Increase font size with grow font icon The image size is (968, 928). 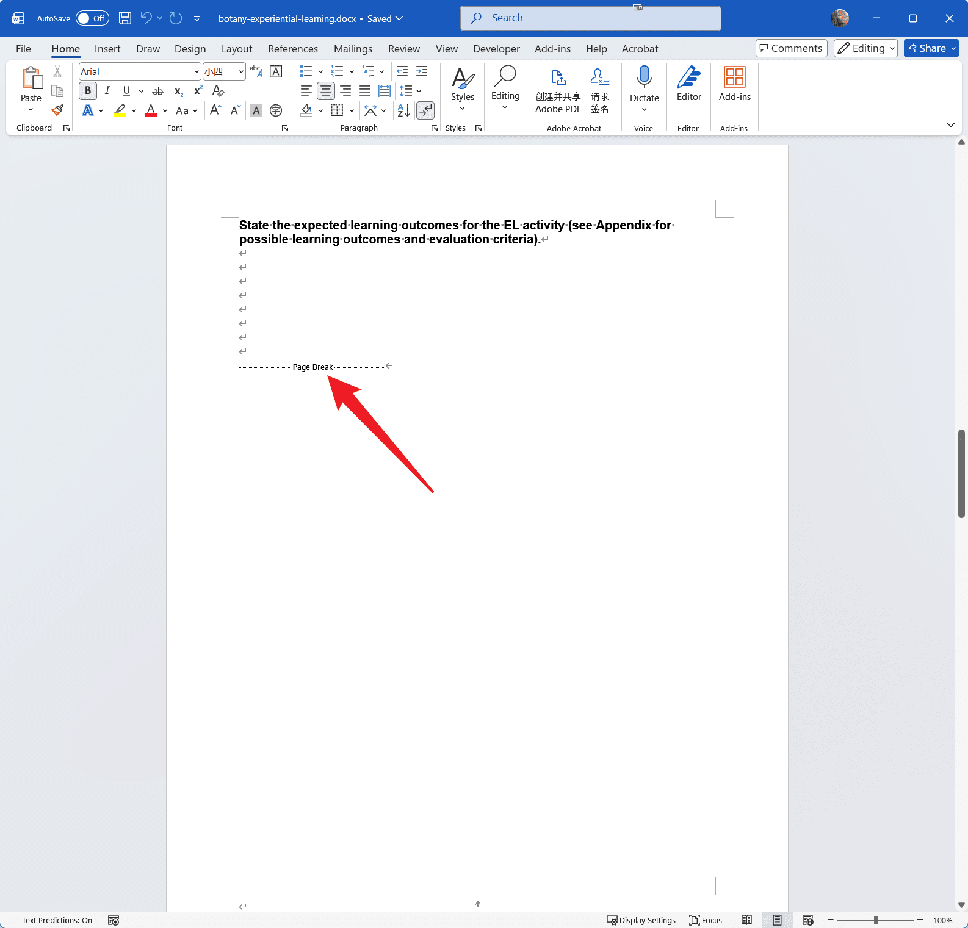(x=215, y=110)
